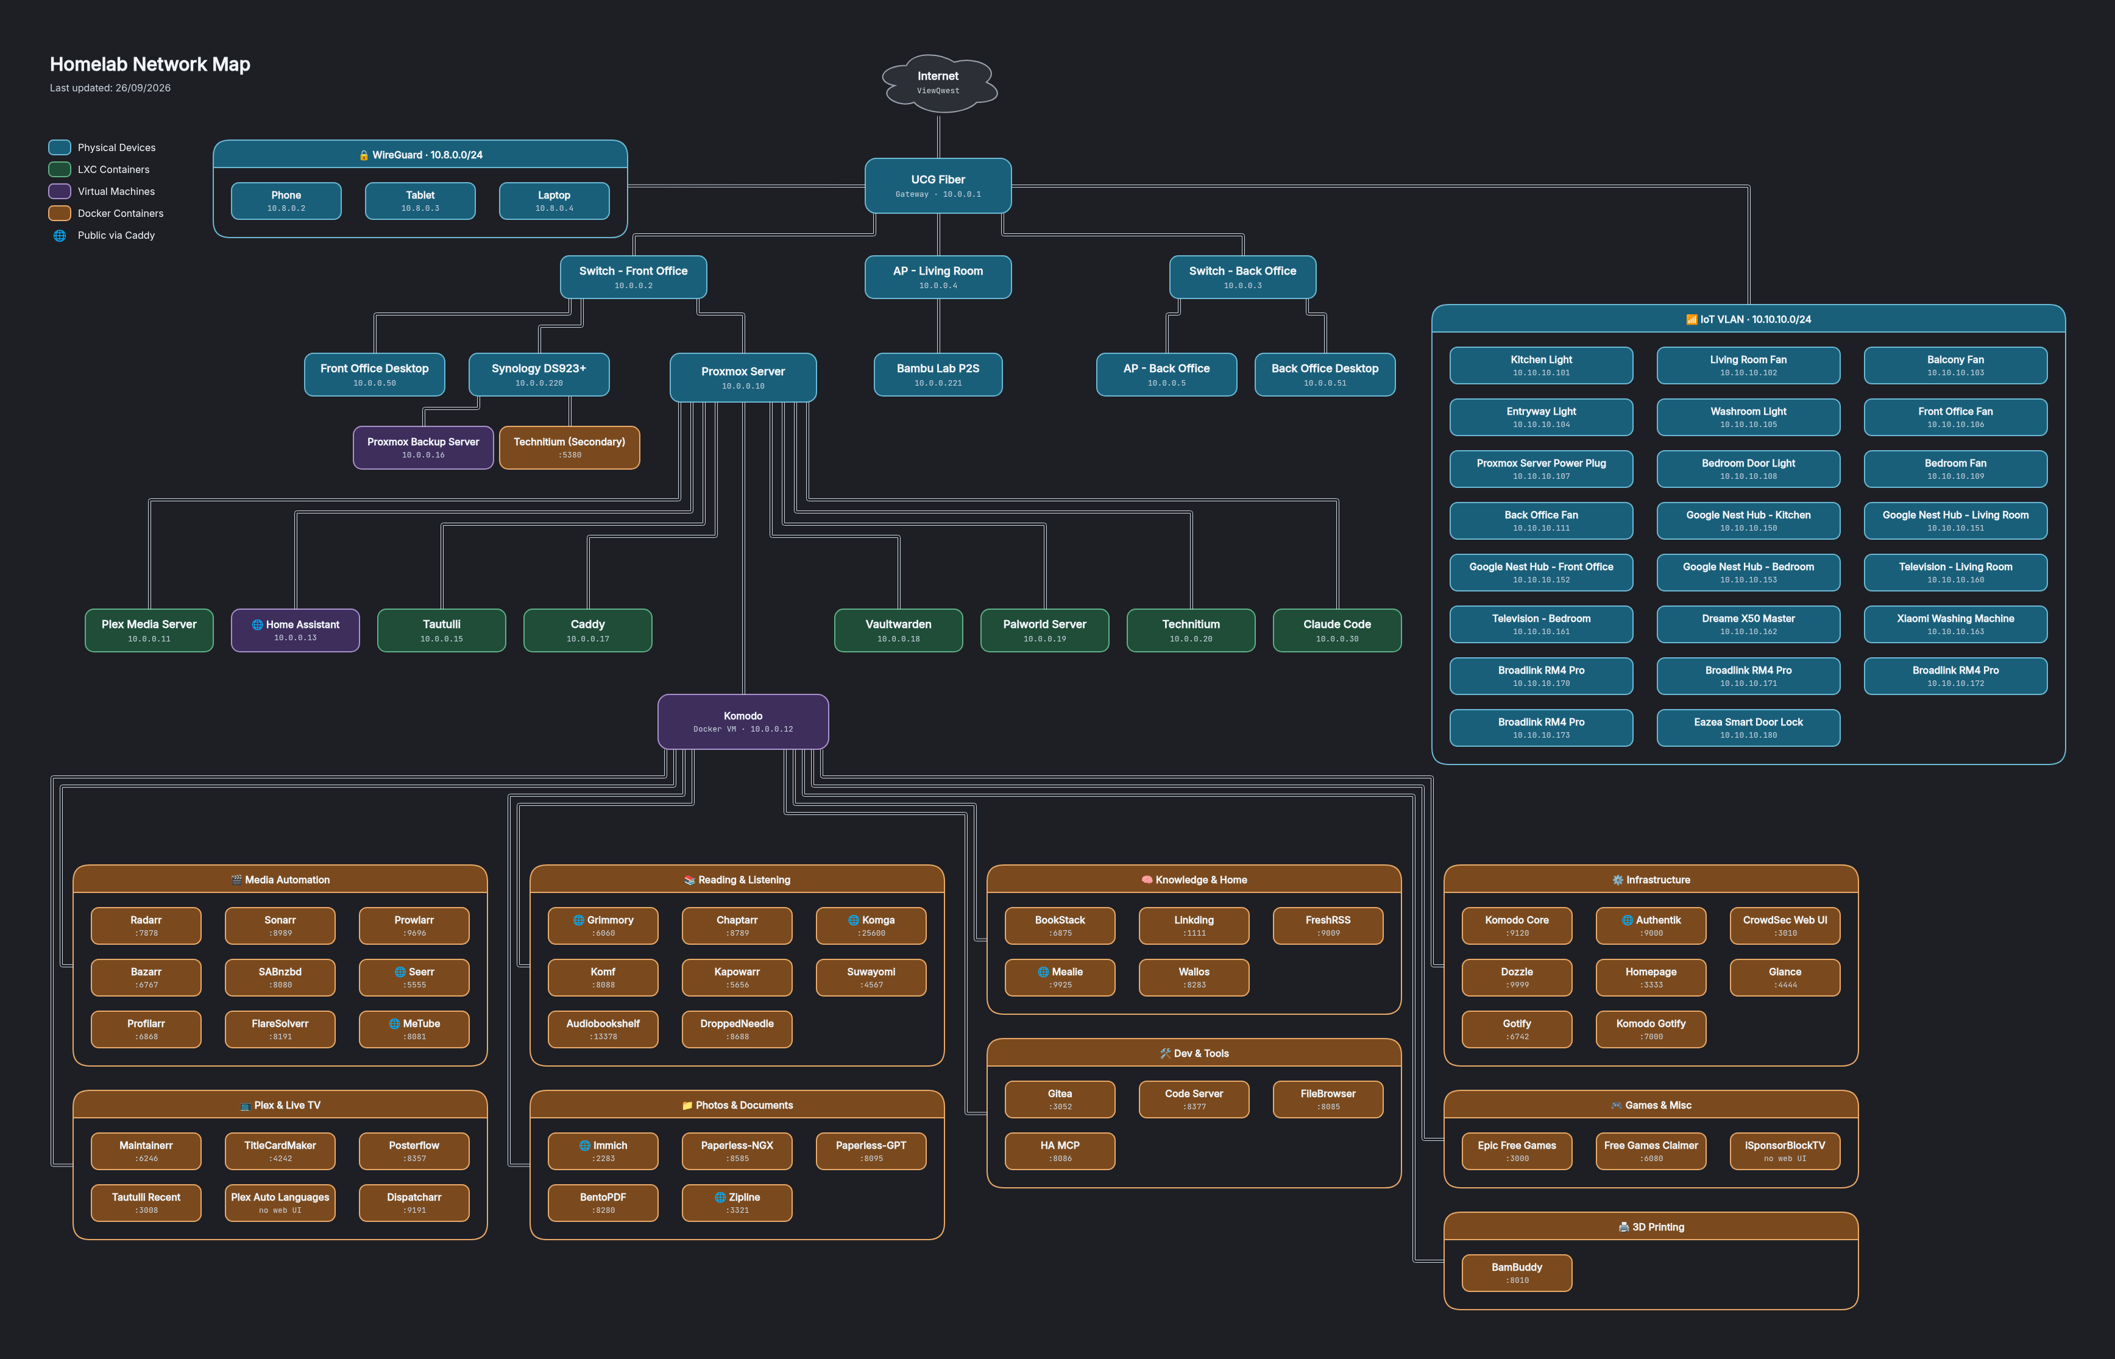The width and height of the screenshot is (2115, 1359).
Task: Click the Public via Caddy globe legend icon
Action: [60, 236]
